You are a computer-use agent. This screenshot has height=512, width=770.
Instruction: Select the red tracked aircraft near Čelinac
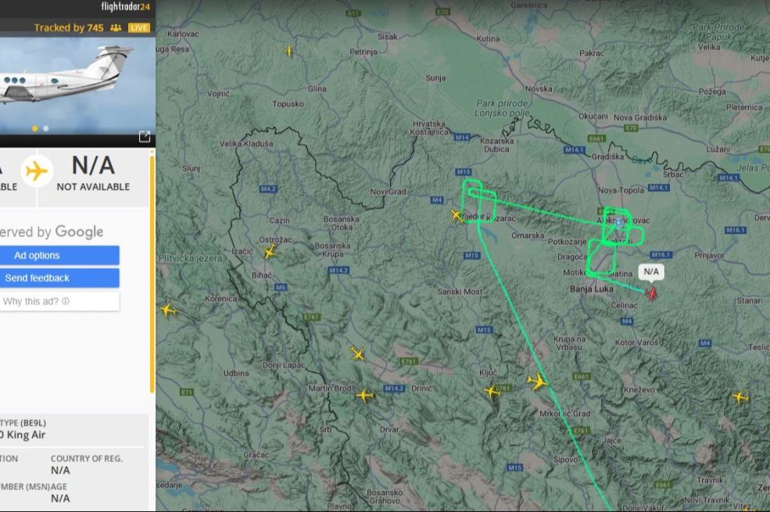click(x=652, y=294)
